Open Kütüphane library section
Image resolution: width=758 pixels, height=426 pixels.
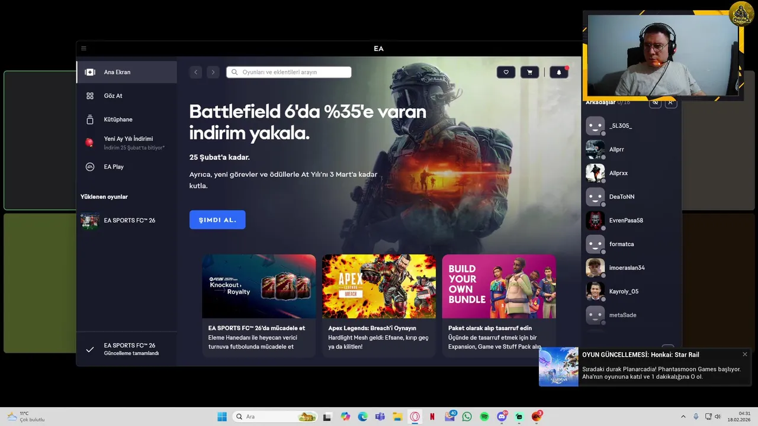(127, 120)
